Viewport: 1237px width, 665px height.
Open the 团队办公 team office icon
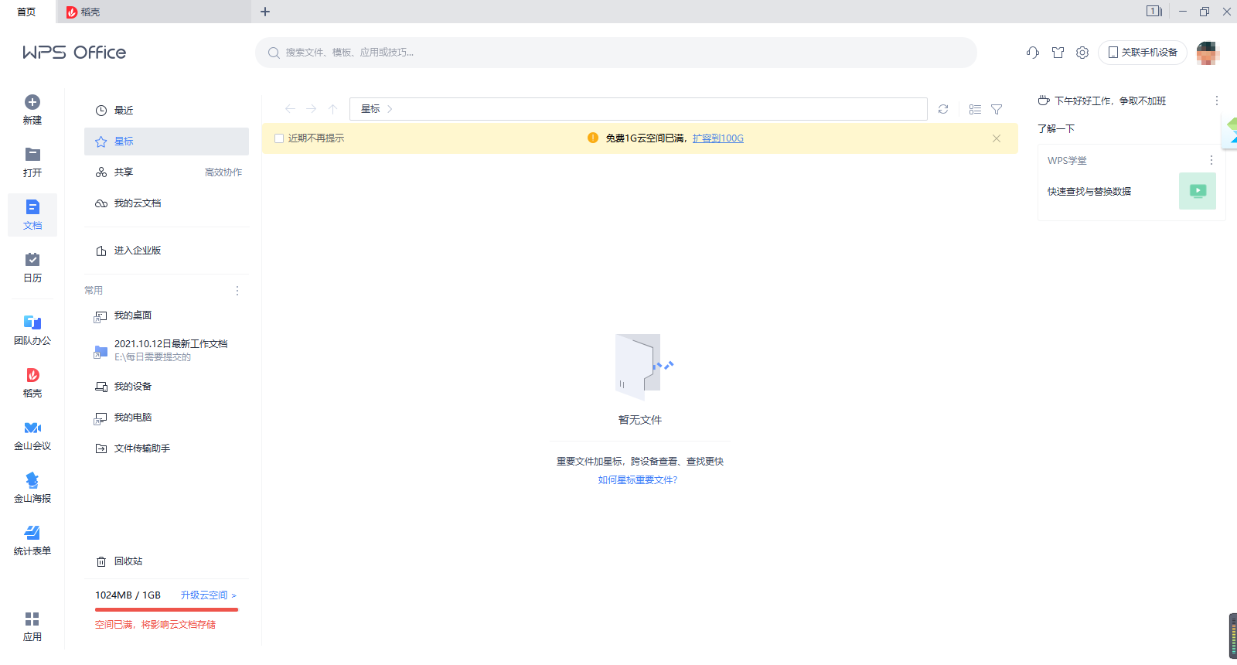point(32,322)
